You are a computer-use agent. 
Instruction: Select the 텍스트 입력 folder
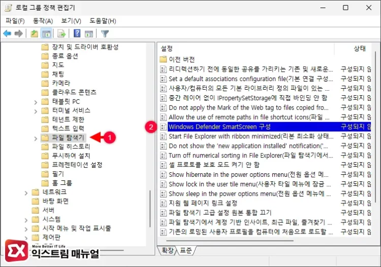coord(68,128)
